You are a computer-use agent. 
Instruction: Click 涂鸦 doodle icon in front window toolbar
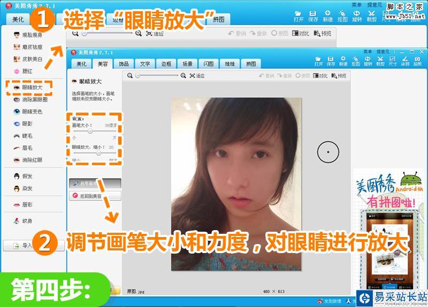coord(405,61)
